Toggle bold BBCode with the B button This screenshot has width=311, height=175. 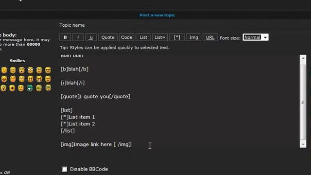tap(65, 37)
